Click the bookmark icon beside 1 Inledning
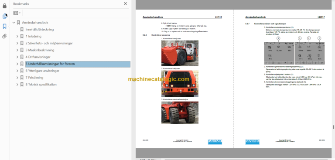This screenshot has width=335, height=160. click(x=22, y=36)
